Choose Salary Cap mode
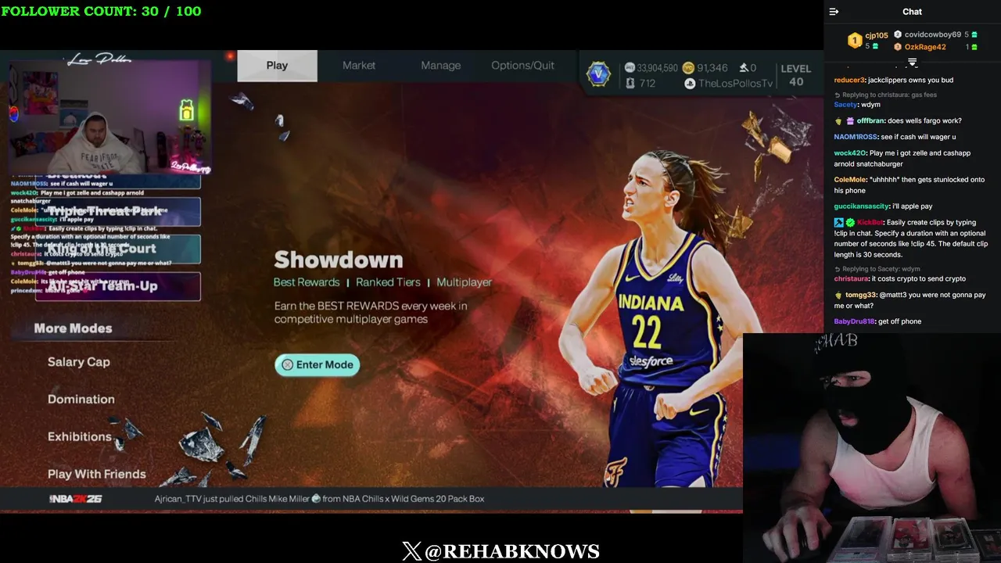Viewport: 1001px width, 563px height. pyautogui.click(x=78, y=362)
